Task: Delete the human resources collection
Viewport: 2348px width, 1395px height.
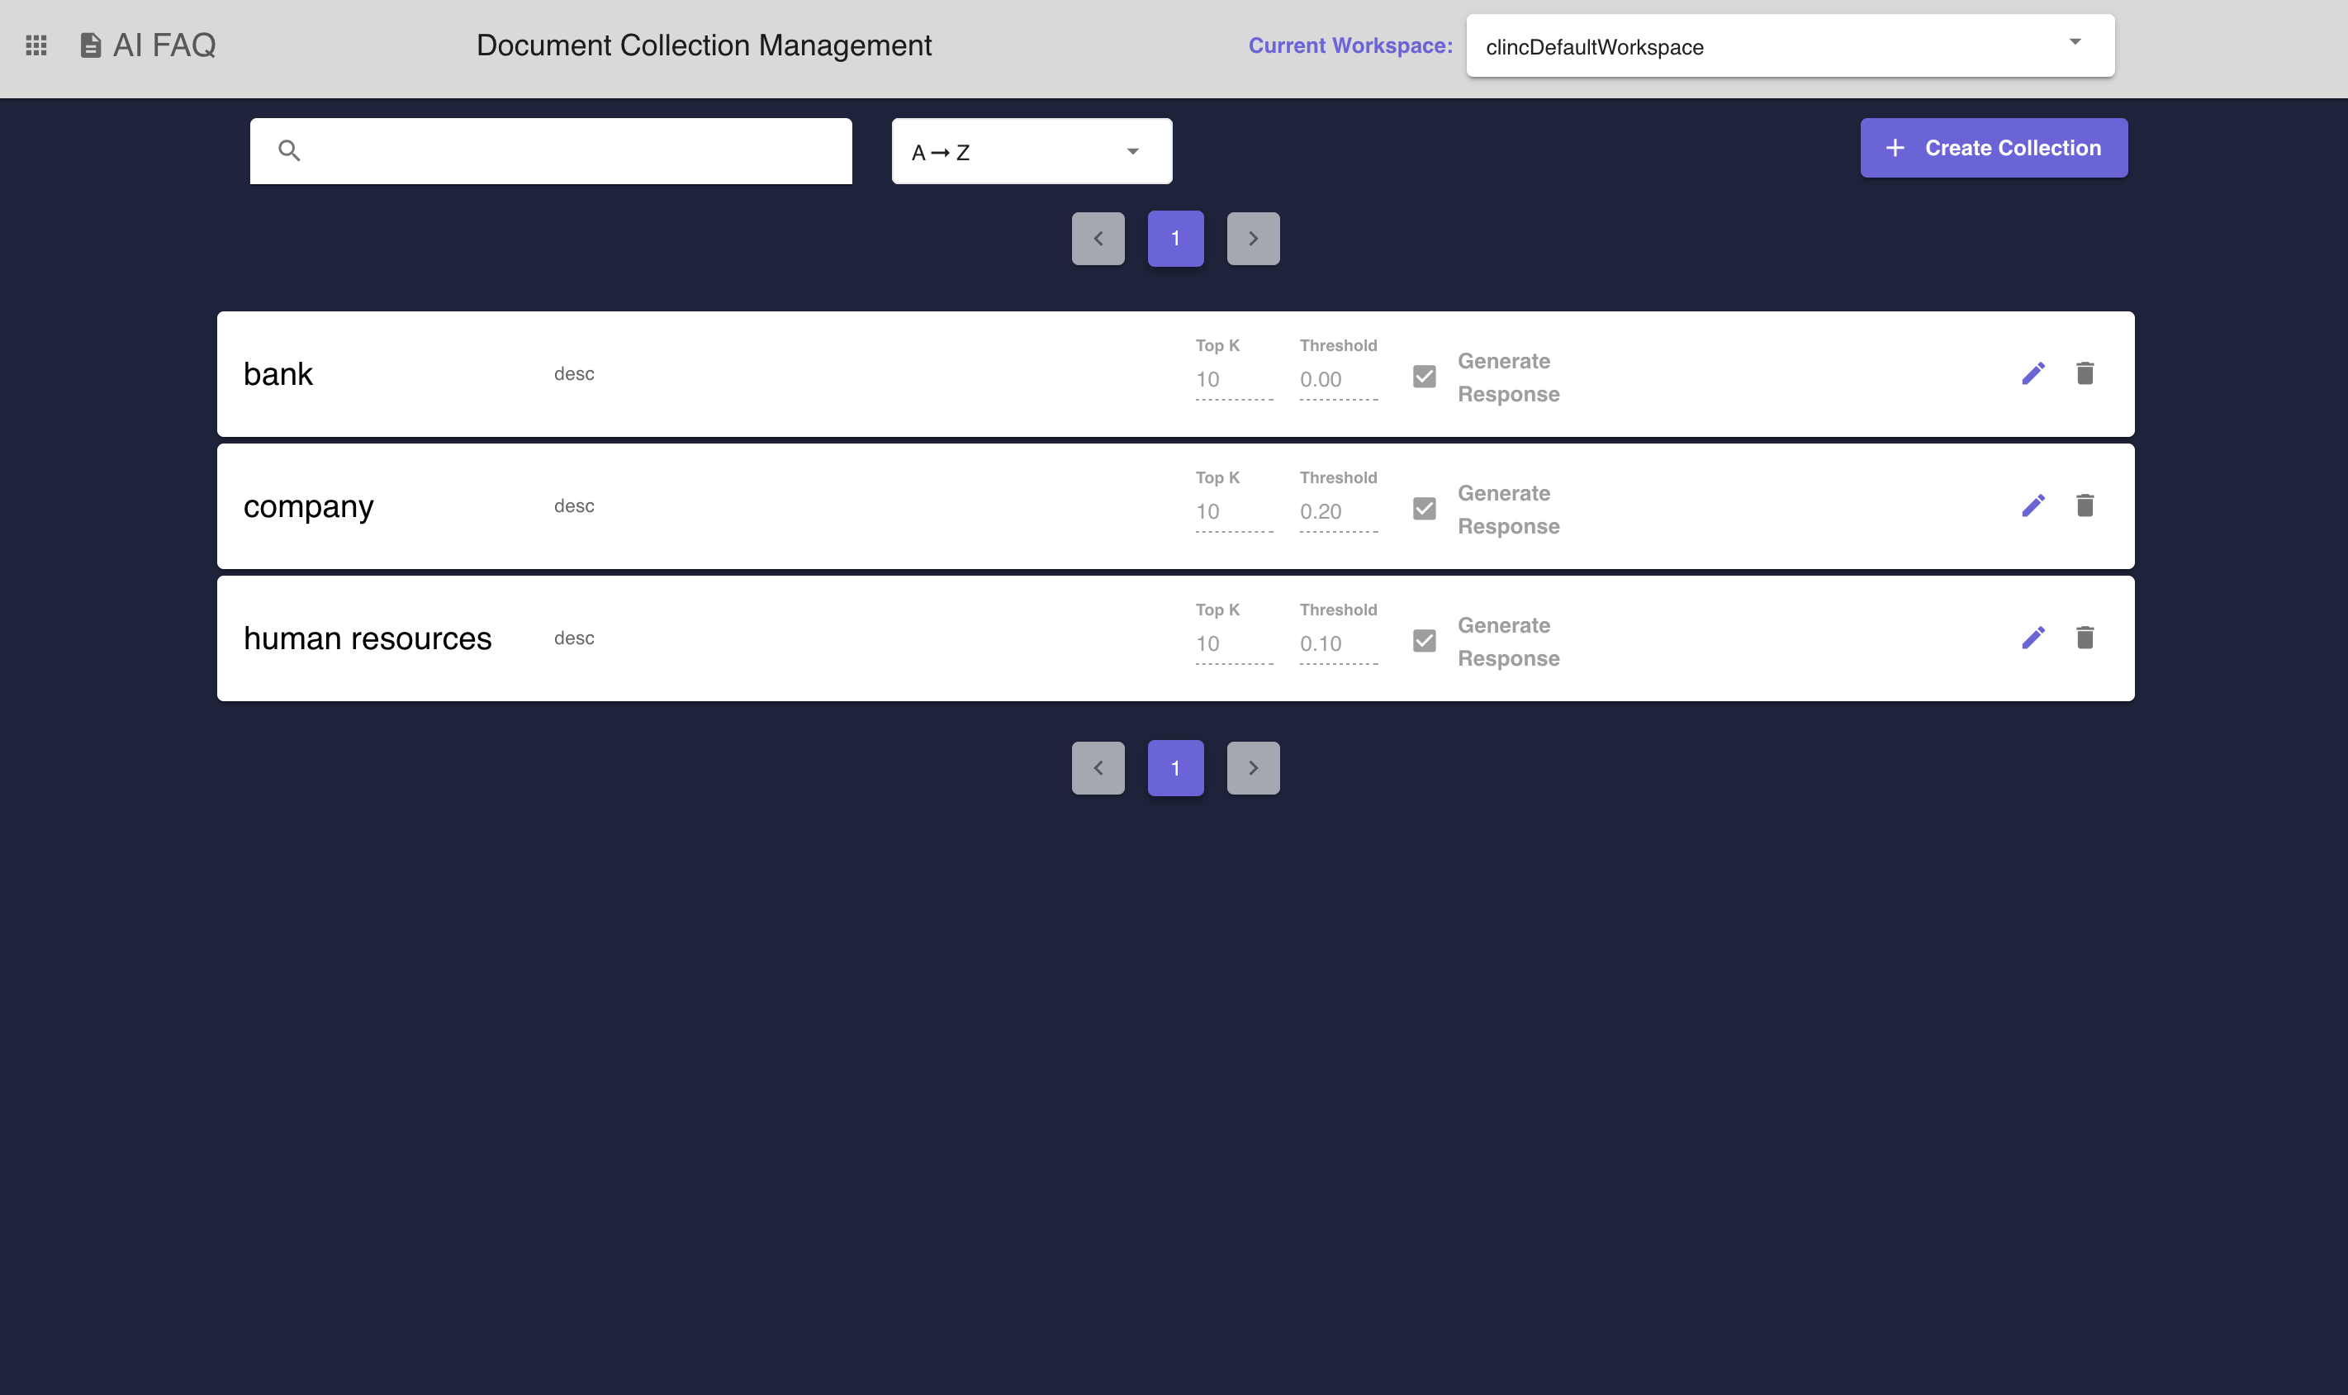Action: 2085,638
